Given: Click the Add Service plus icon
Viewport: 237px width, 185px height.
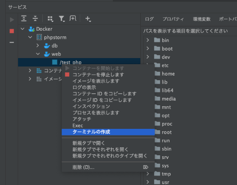Looking at the screenshot, I should [88, 19].
